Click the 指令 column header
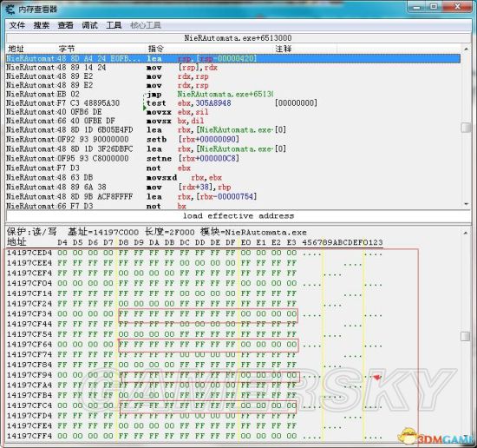Image resolution: width=477 pixels, height=448 pixels. [156, 49]
